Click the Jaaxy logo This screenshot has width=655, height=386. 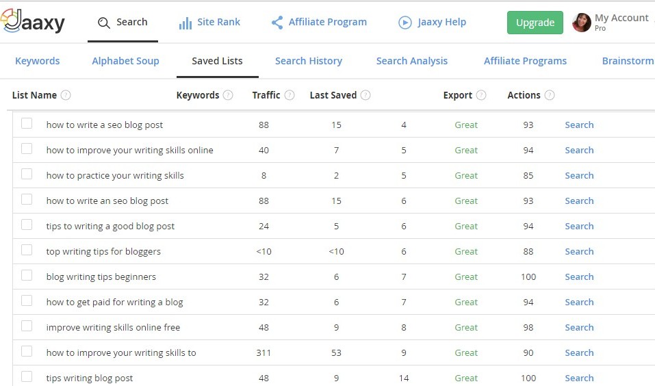[x=33, y=21]
